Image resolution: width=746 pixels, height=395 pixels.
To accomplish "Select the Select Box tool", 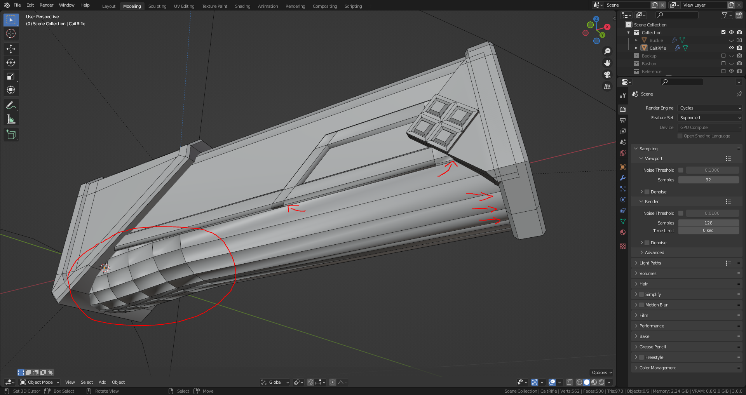I will click(11, 20).
